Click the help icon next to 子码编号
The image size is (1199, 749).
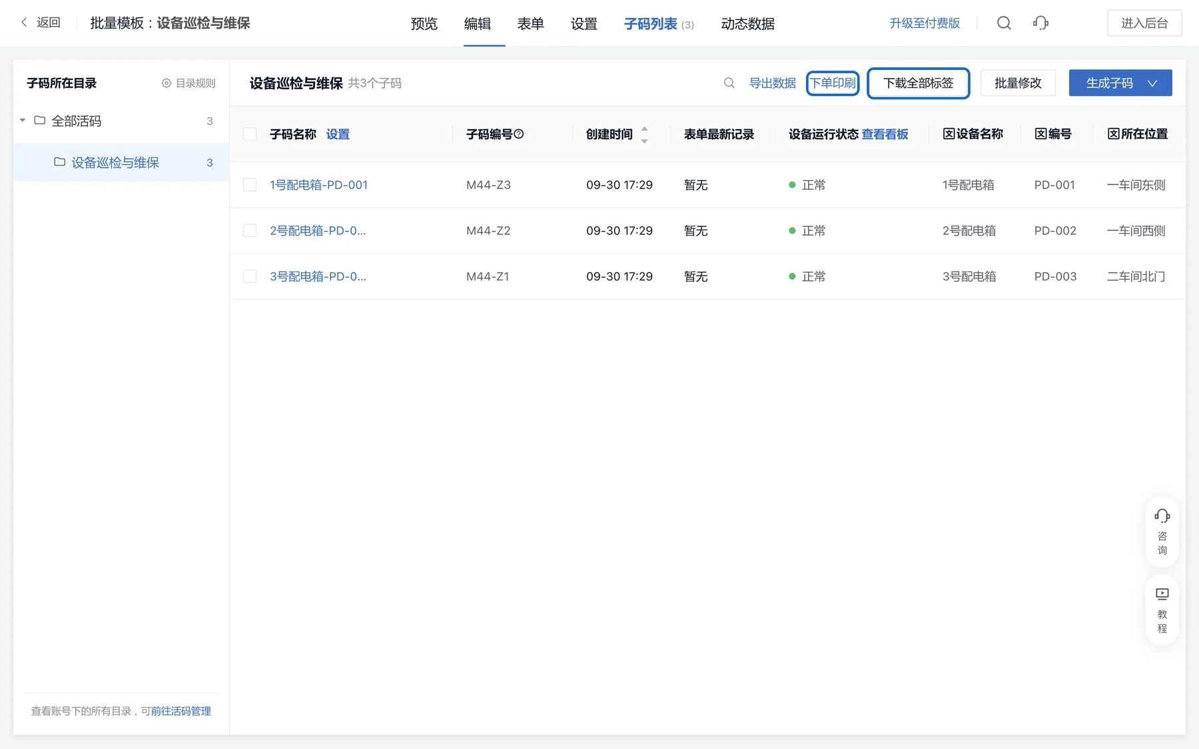(519, 134)
